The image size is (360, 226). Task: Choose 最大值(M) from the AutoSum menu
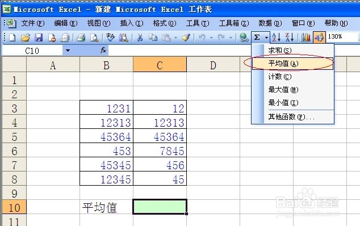click(293, 90)
